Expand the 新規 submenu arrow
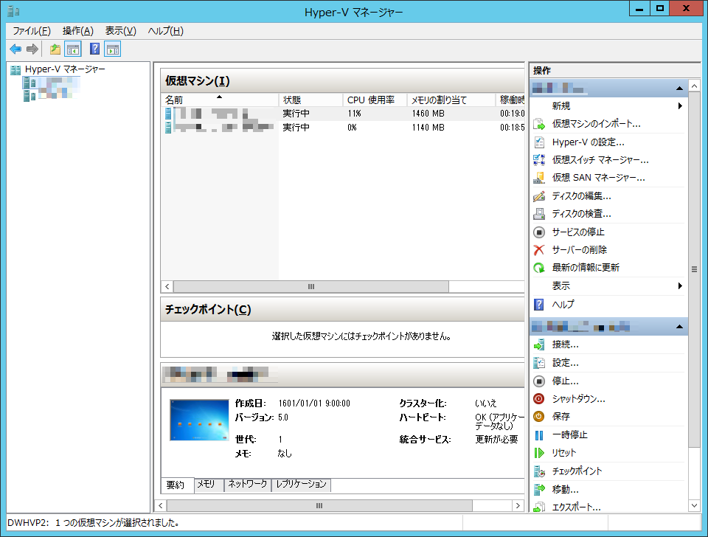 click(679, 106)
